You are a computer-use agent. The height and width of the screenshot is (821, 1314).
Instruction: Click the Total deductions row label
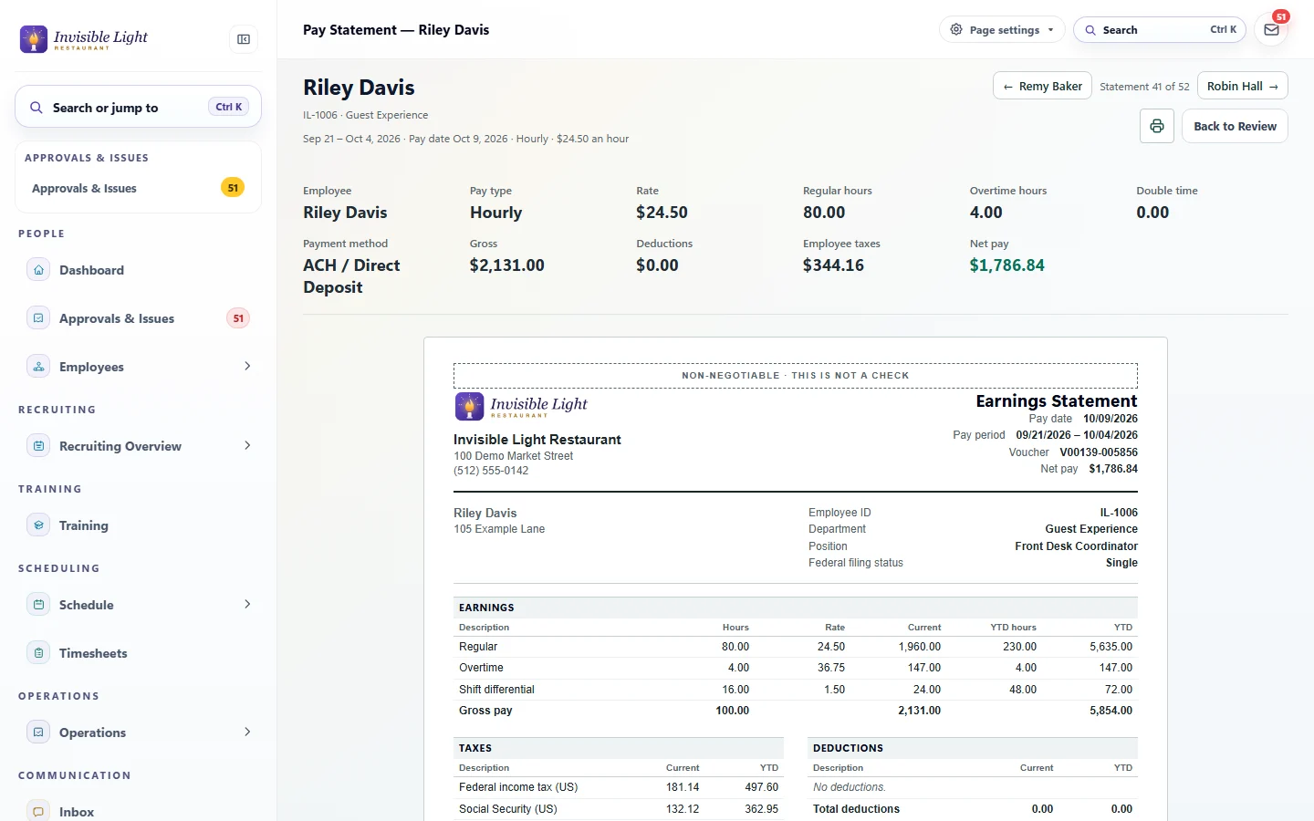[x=856, y=809]
